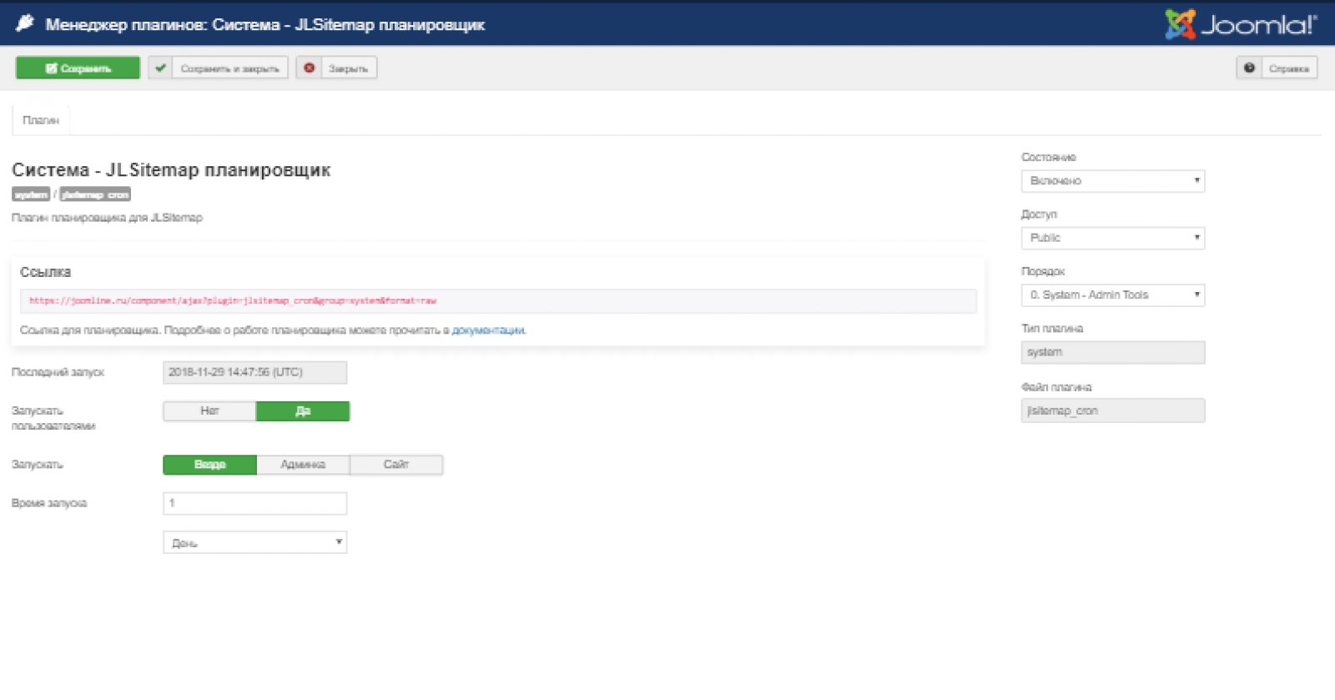Click the help question mark icon
Image resolution: width=1335 pixels, height=700 pixels.
[1249, 68]
